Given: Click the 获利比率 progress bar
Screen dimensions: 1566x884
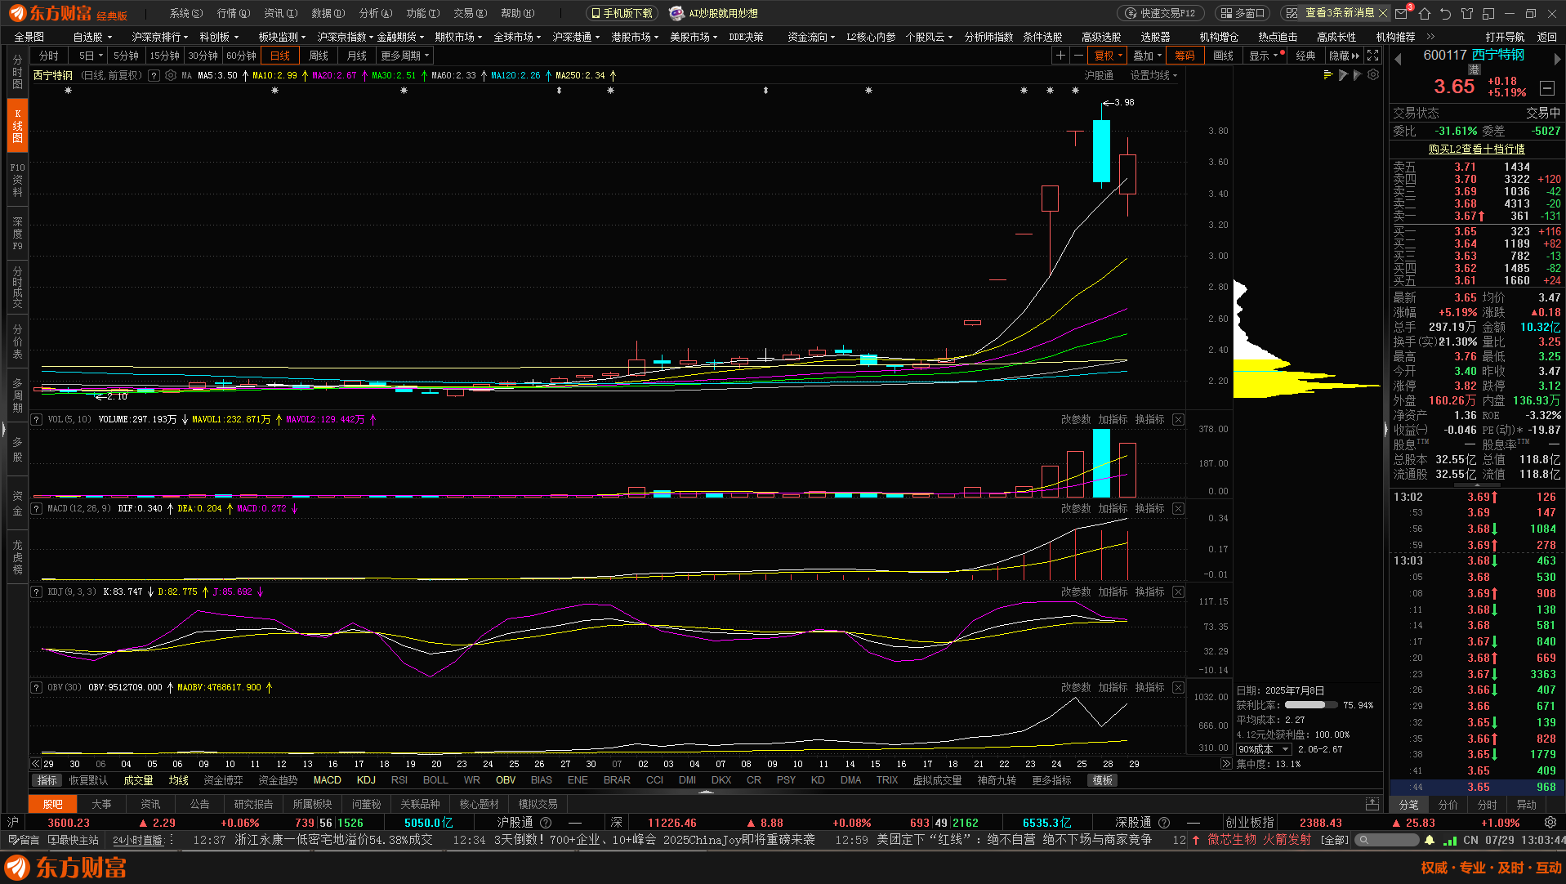Looking at the screenshot, I should 1310,705.
